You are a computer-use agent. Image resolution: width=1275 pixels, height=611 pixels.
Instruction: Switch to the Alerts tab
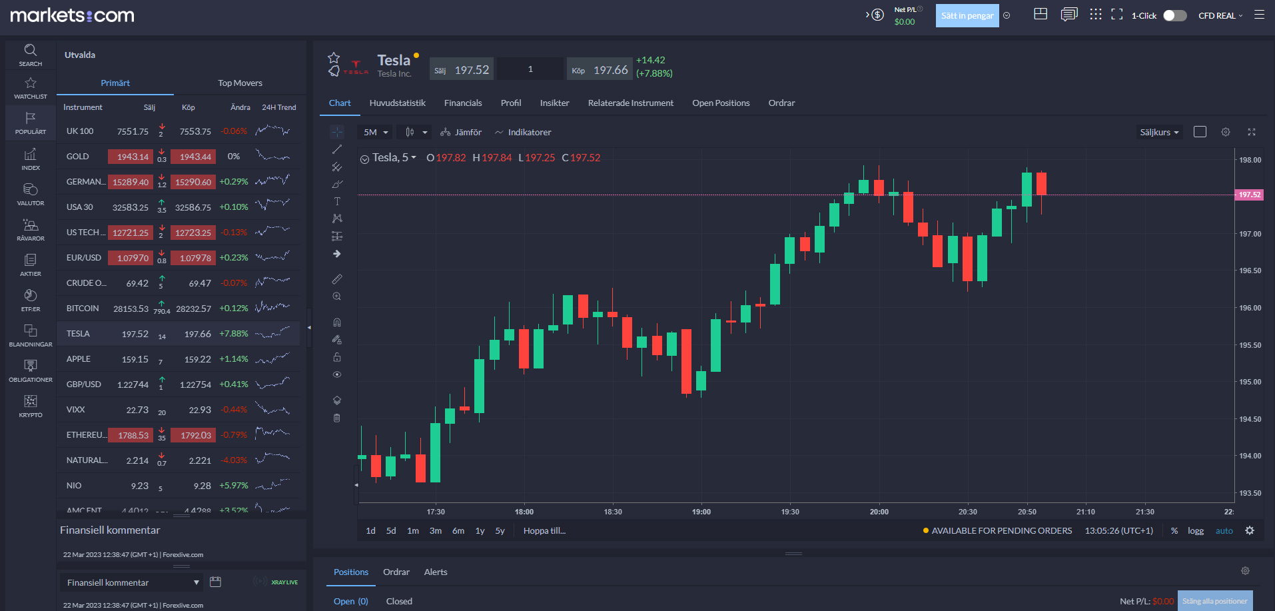coord(436,572)
